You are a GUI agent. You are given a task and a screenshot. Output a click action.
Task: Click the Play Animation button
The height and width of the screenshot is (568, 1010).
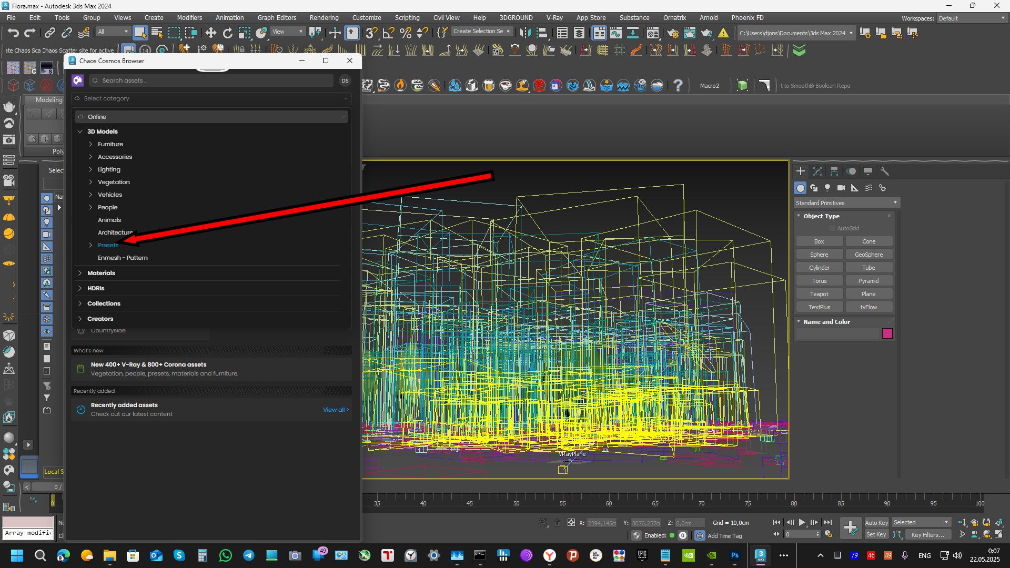pyautogui.click(x=802, y=522)
